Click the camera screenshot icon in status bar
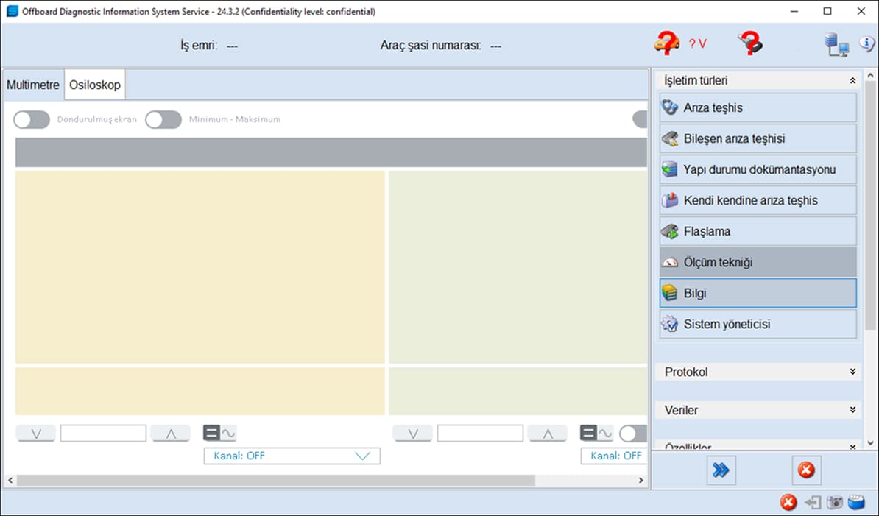The height and width of the screenshot is (516, 879). click(x=835, y=503)
